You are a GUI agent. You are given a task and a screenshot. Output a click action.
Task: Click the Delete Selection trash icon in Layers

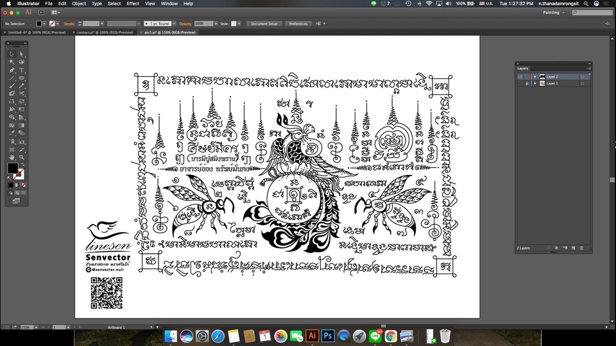point(581,248)
